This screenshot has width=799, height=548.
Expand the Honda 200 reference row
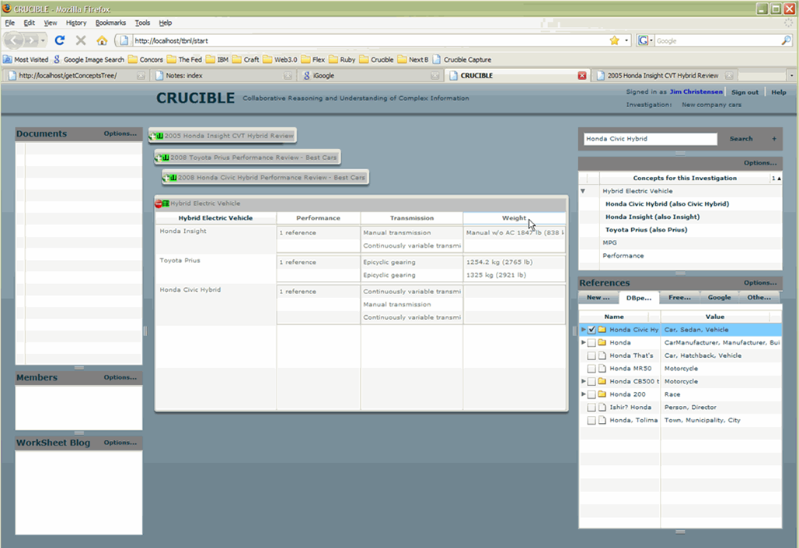click(x=584, y=394)
